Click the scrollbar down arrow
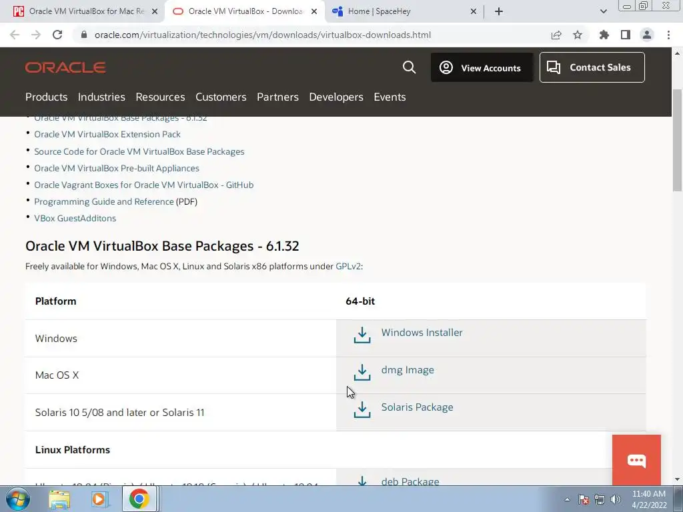The height and width of the screenshot is (512, 683). (678, 479)
